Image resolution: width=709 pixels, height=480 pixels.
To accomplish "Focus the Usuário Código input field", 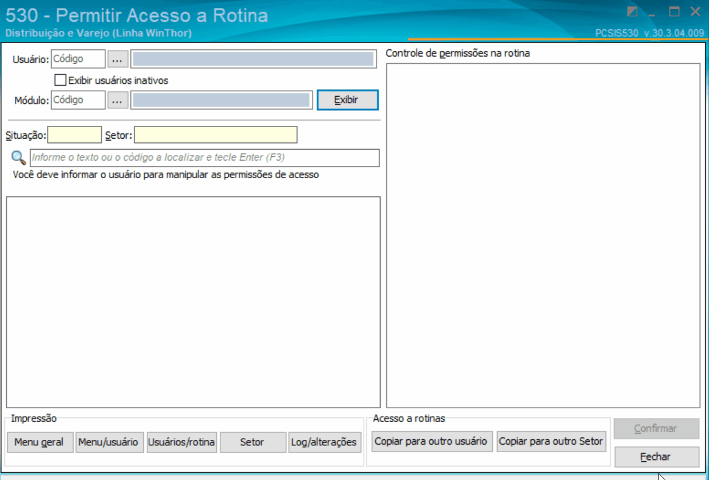I will pyautogui.click(x=78, y=59).
